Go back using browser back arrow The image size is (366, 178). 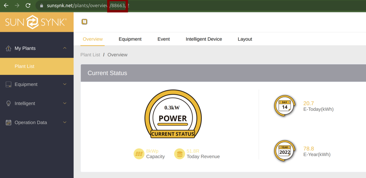[6, 5]
